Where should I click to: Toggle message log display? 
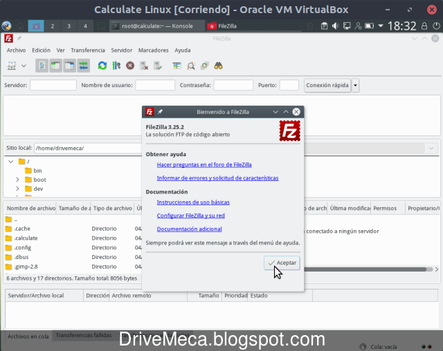coord(42,66)
